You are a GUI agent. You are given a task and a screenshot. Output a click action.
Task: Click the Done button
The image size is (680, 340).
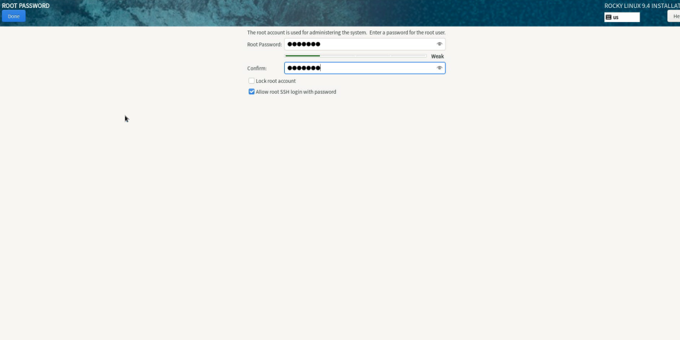[x=13, y=16]
